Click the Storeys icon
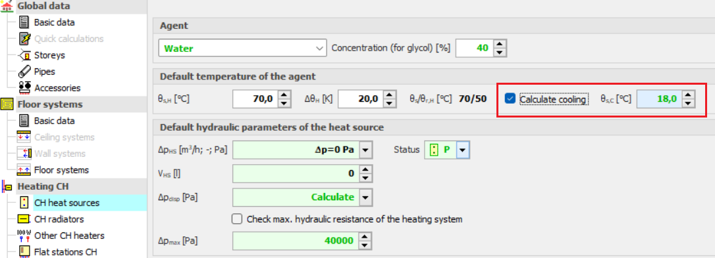This screenshot has height=258, width=715. pyautogui.click(x=24, y=55)
